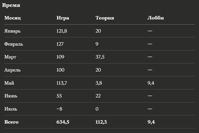Click the Время heading
Viewport: 199px width, 133px height.
[11, 5]
